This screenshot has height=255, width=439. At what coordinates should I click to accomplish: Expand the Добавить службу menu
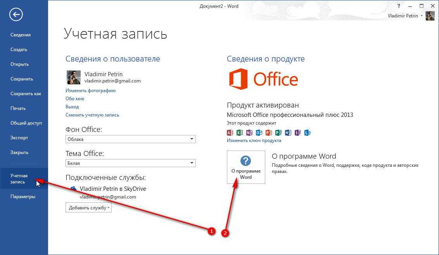88,207
